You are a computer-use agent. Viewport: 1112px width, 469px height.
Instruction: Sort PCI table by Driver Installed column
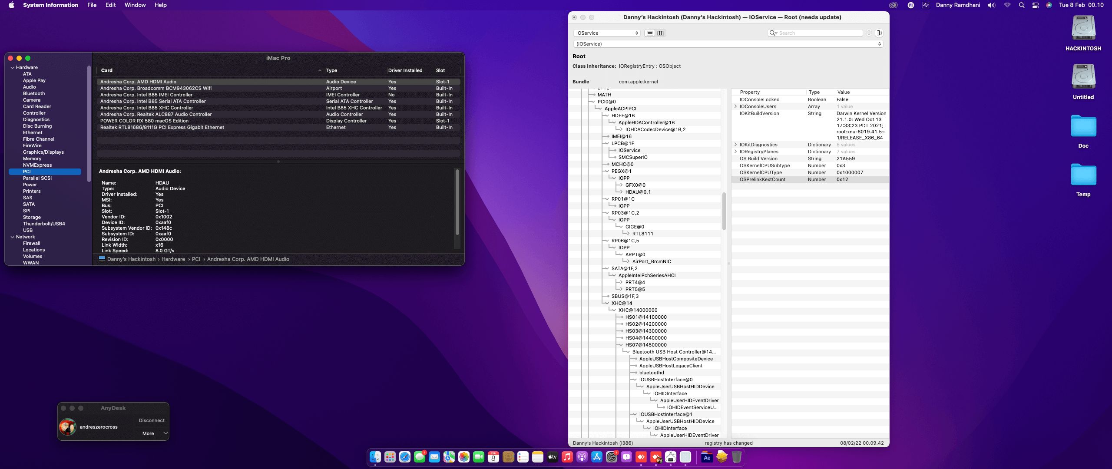click(x=410, y=70)
